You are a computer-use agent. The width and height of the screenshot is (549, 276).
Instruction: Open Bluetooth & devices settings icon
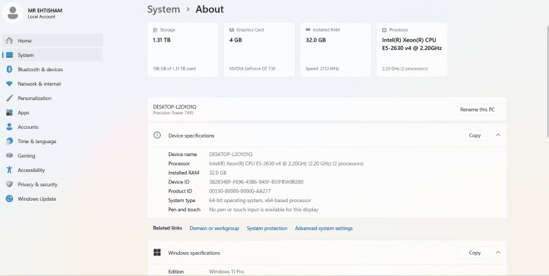(9, 69)
